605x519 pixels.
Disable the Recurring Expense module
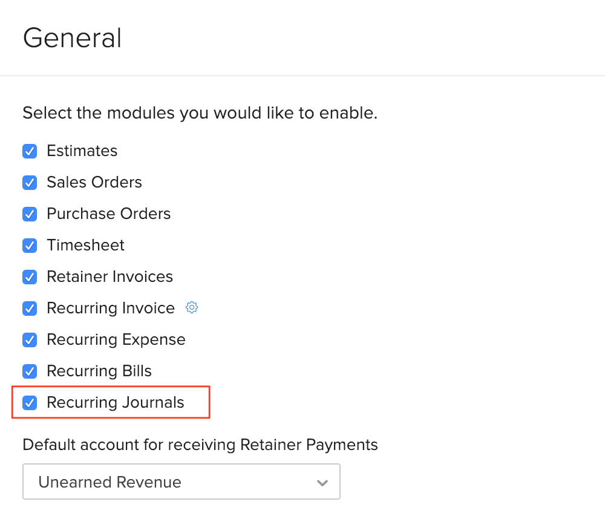[29, 340]
